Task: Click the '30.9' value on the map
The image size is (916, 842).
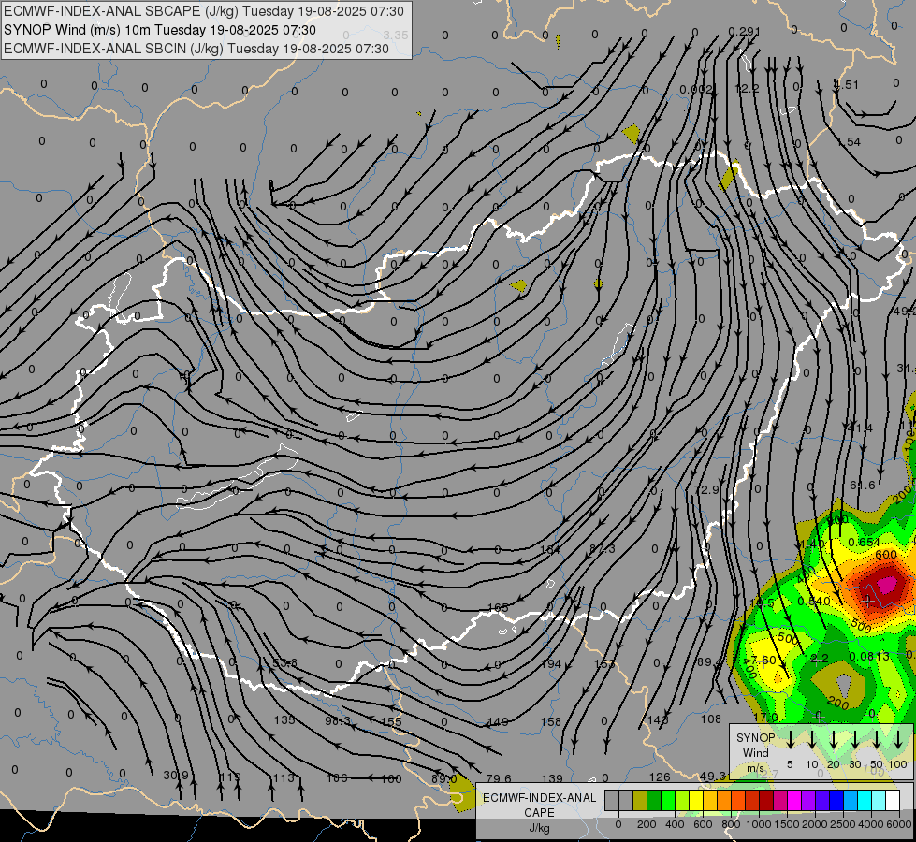Action: [x=176, y=776]
